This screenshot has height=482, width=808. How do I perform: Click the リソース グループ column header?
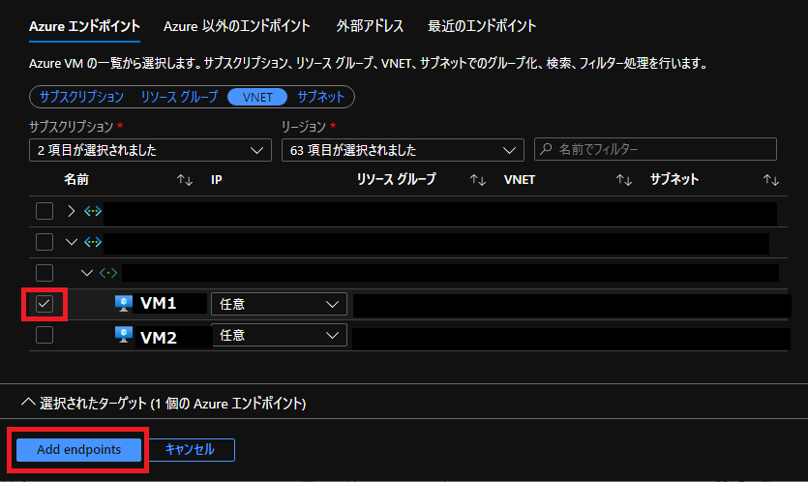coord(397,179)
